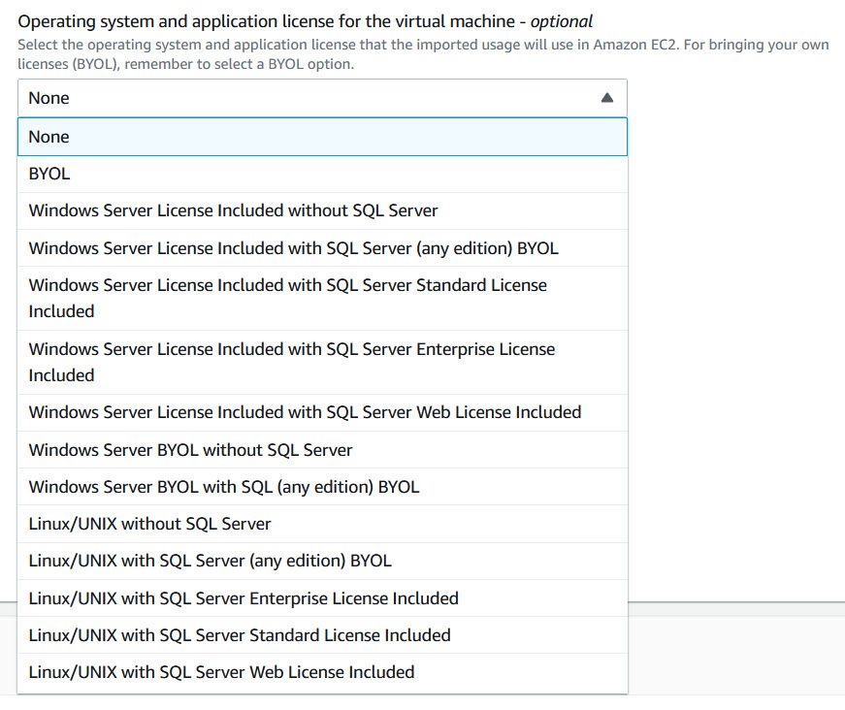Choose the BYOL option

click(322, 174)
